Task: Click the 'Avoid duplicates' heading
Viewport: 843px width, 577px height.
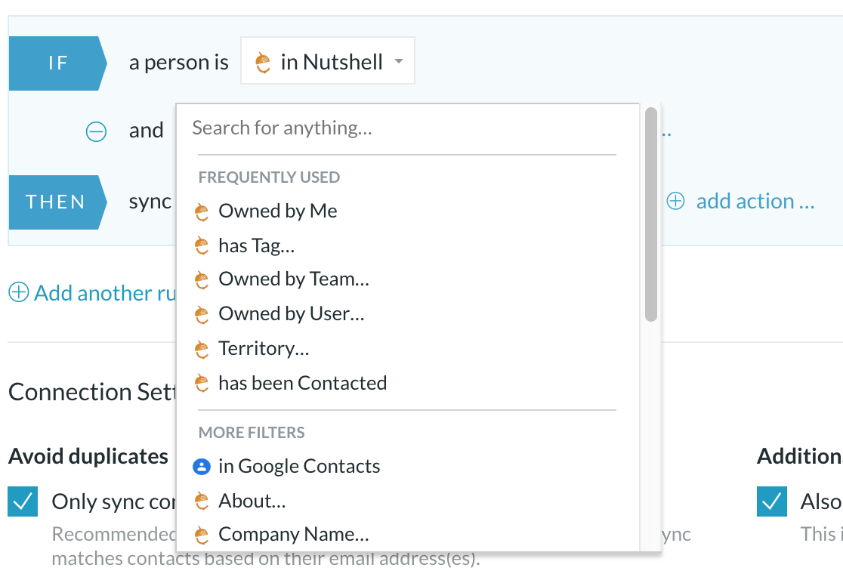Action: tap(88, 456)
